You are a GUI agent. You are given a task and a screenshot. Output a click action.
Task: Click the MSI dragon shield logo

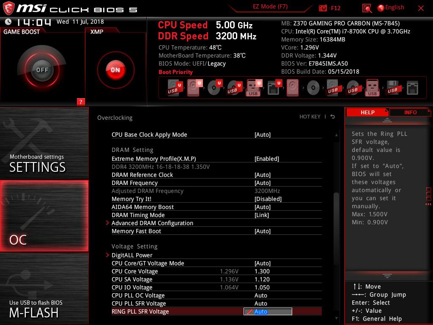click(8, 8)
